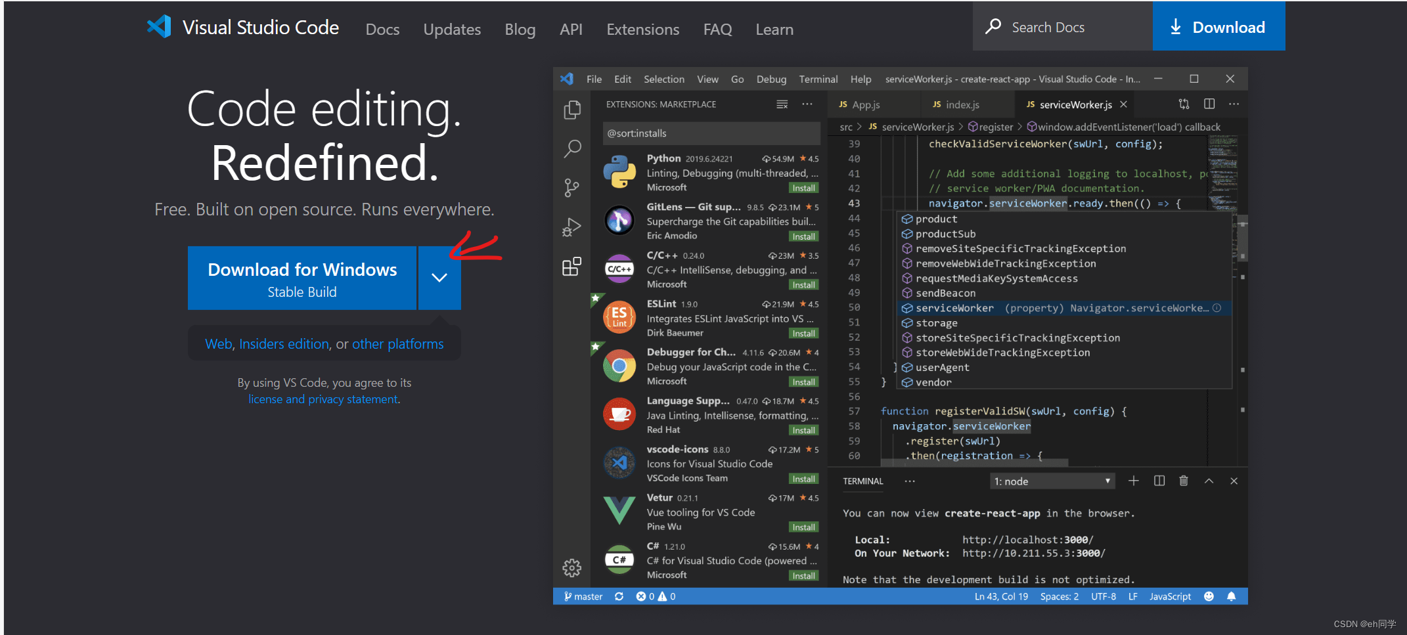Image resolution: width=1407 pixels, height=635 pixels.
Task: Click the split editor icon
Action: 1209,104
